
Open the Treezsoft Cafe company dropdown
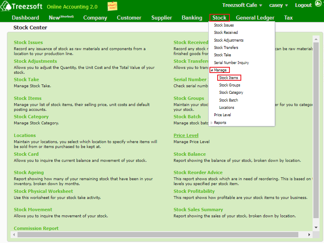[242, 5]
